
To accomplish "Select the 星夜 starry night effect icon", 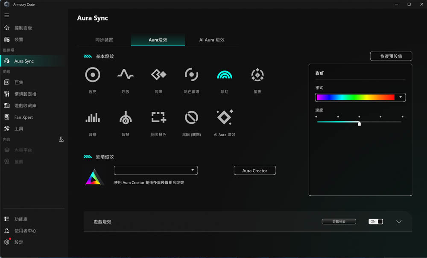I will pyautogui.click(x=257, y=75).
